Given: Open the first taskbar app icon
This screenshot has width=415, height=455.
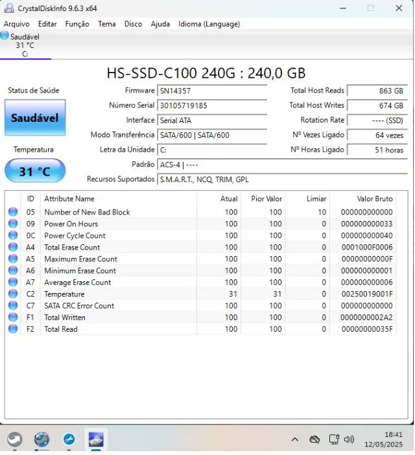Looking at the screenshot, I should (x=14, y=439).
